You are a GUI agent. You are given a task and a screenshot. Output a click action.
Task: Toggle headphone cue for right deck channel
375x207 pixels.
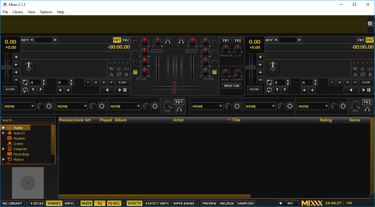(181, 42)
